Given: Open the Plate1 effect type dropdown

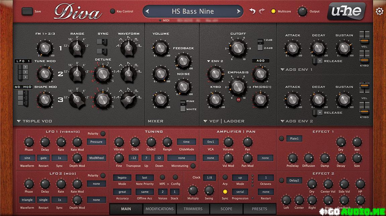Looking at the screenshot, I should [x=294, y=139].
